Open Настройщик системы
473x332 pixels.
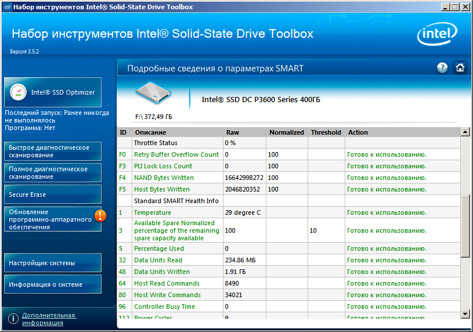[x=53, y=263]
